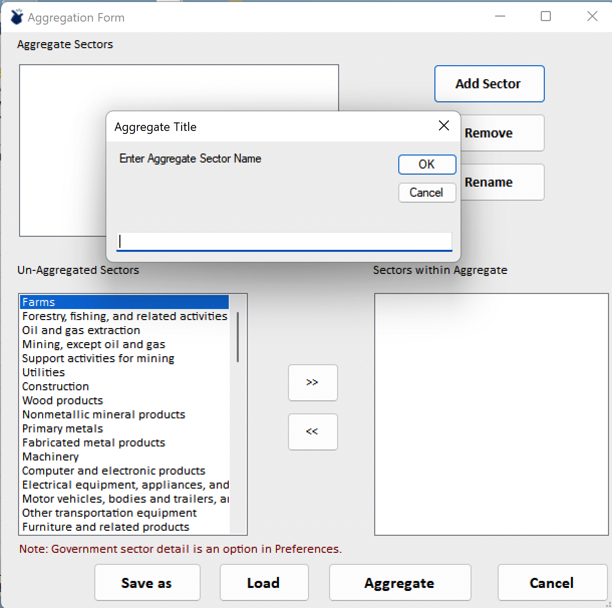Select Furniture and related products
612x608 pixels.
(x=106, y=527)
